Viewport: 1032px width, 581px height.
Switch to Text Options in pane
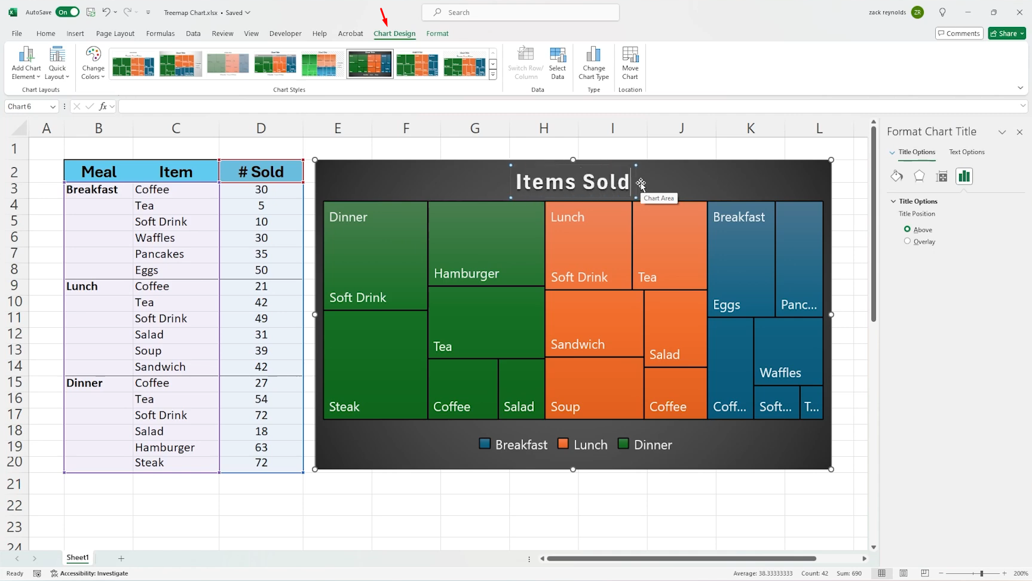967,152
